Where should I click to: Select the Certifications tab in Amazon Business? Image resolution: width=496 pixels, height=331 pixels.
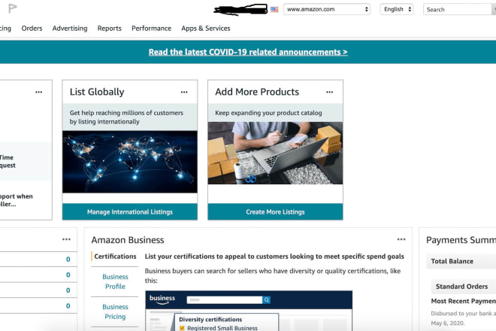click(115, 257)
